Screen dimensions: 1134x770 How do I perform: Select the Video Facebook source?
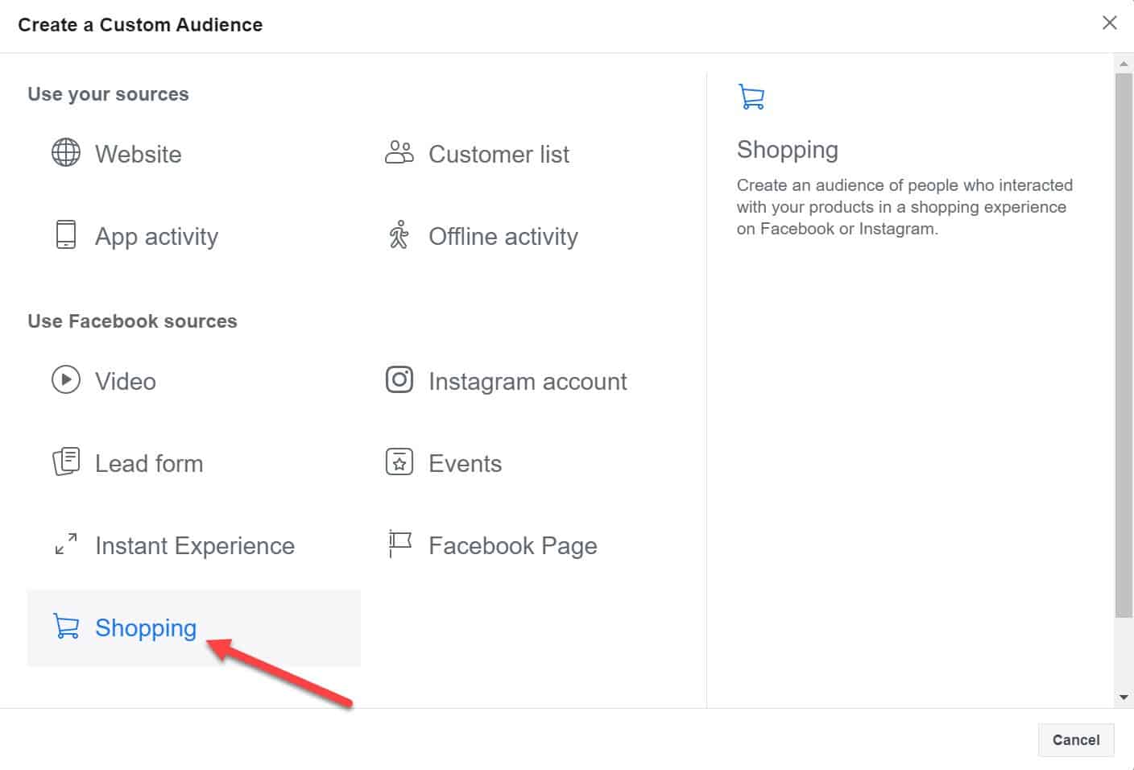(x=194, y=380)
